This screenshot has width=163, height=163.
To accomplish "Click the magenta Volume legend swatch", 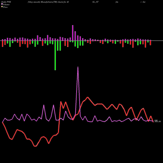I will click(2, 4).
